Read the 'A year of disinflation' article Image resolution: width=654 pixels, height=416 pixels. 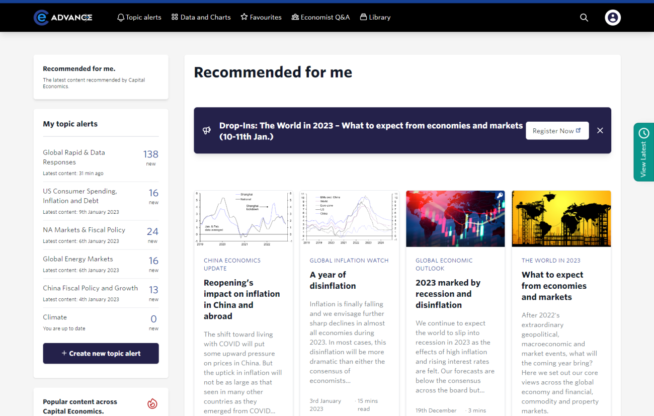(x=333, y=280)
